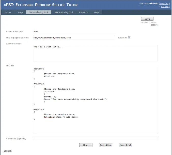
Task: Click the Save & Run button
Action: pyautogui.click(x=105, y=145)
